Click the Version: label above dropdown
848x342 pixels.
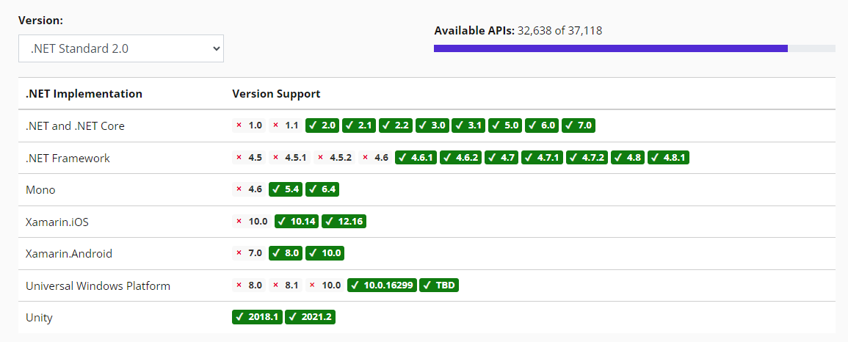41,21
